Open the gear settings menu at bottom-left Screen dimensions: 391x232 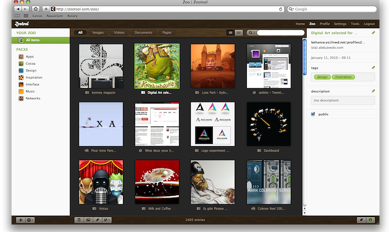coord(29,220)
